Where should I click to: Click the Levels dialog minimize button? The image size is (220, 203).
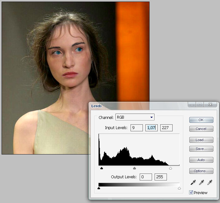point(192,104)
